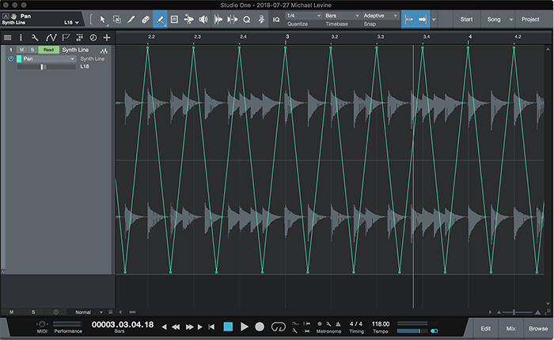Open the marker track flag icon
Image resolution: width=554 pixels, height=340 pixels.
(x=66, y=37)
